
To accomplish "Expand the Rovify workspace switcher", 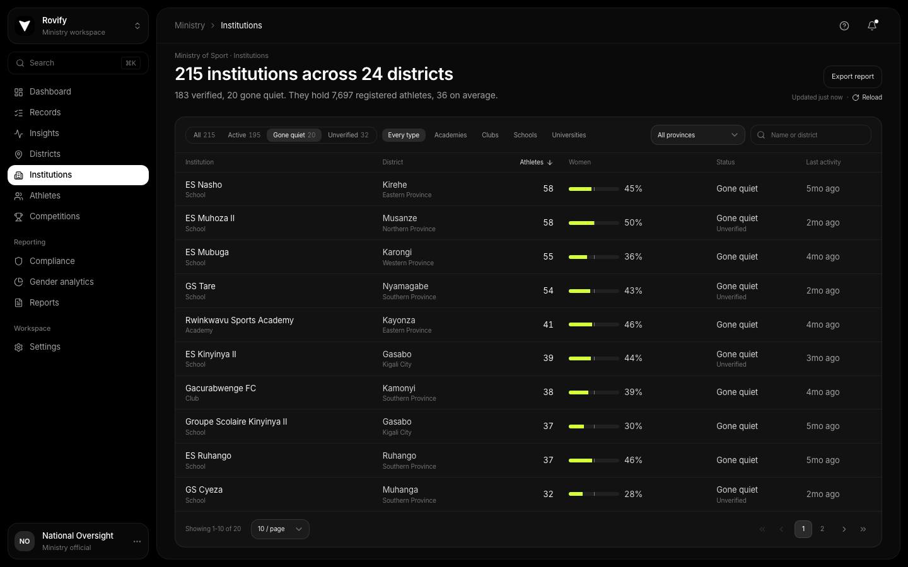I will (78, 26).
